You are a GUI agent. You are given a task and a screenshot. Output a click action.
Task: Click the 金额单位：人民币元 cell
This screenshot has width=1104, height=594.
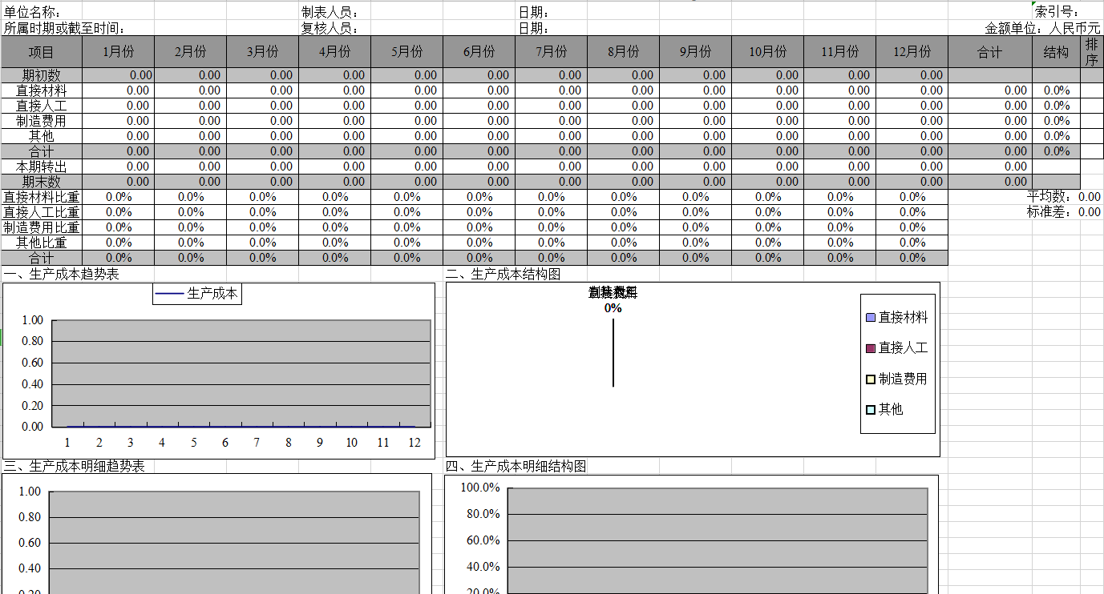1043,28
